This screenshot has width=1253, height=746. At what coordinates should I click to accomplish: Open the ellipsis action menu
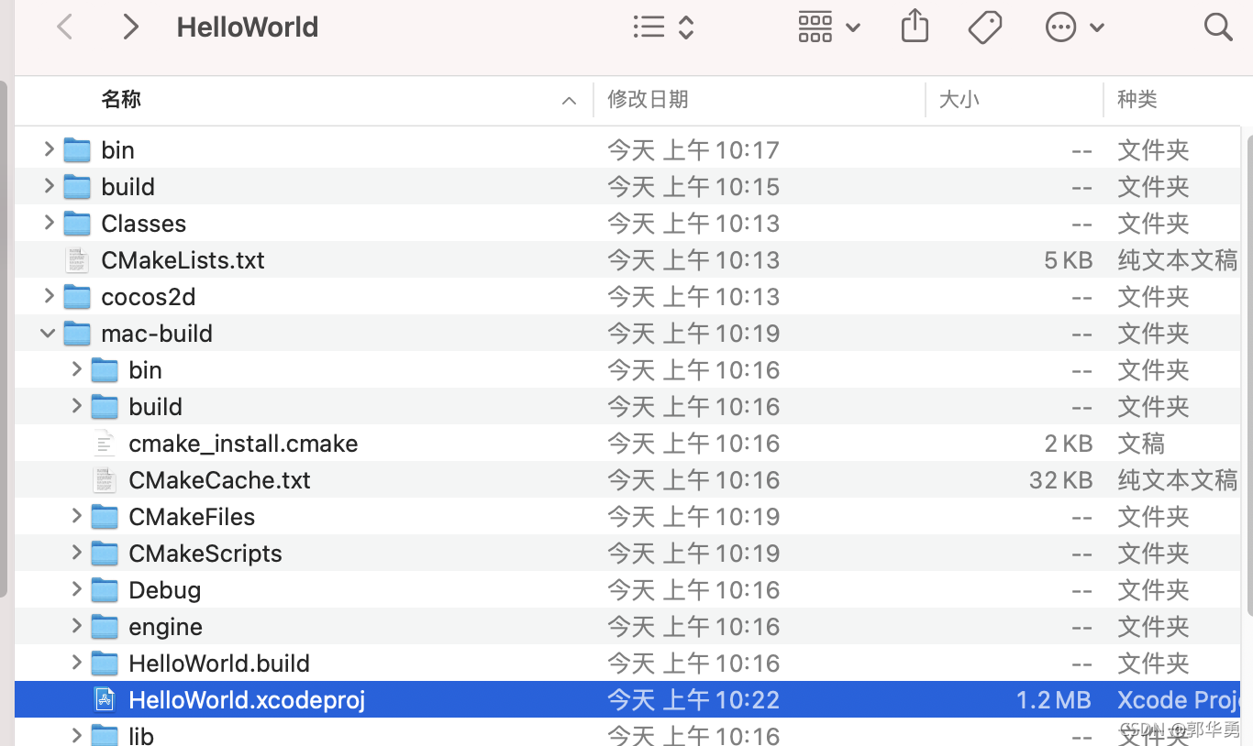tap(1075, 27)
